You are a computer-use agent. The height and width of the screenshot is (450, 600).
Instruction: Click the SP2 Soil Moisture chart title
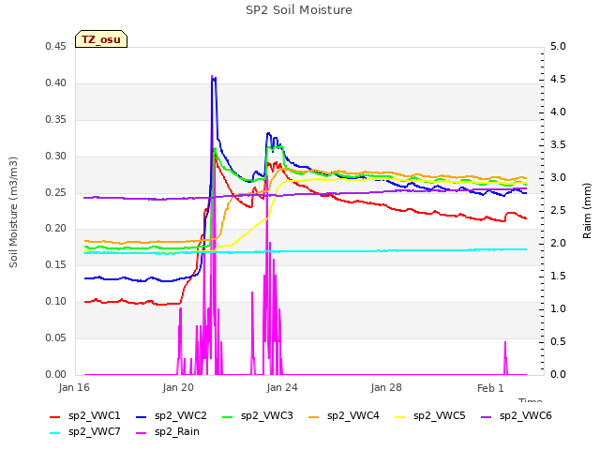(x=299, y=10)
